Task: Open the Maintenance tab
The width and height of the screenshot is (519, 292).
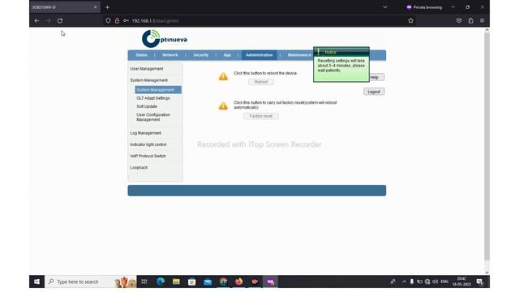Action: tap(299, 55)
